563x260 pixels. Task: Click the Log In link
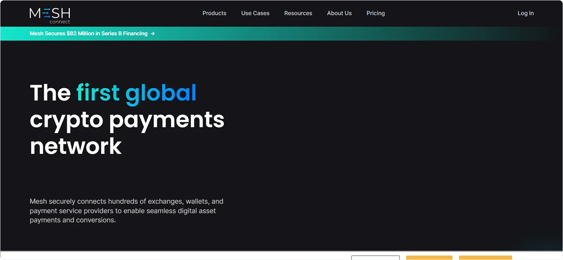(x=525, y=13)
